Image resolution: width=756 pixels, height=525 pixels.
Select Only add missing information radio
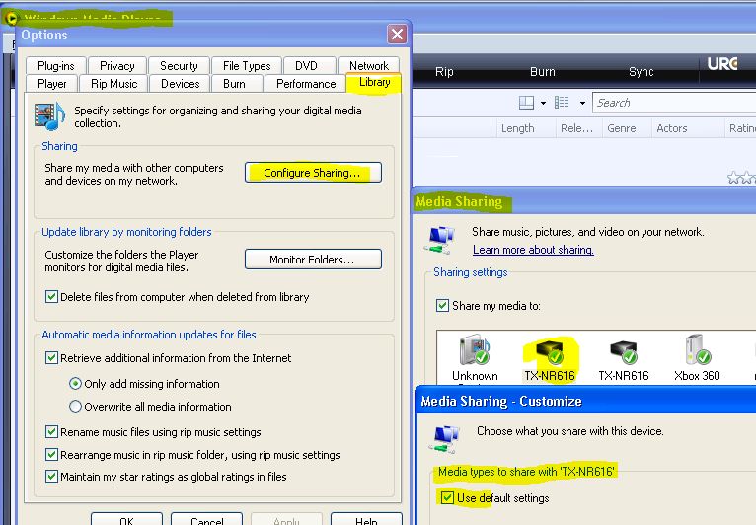click(75, 384)
